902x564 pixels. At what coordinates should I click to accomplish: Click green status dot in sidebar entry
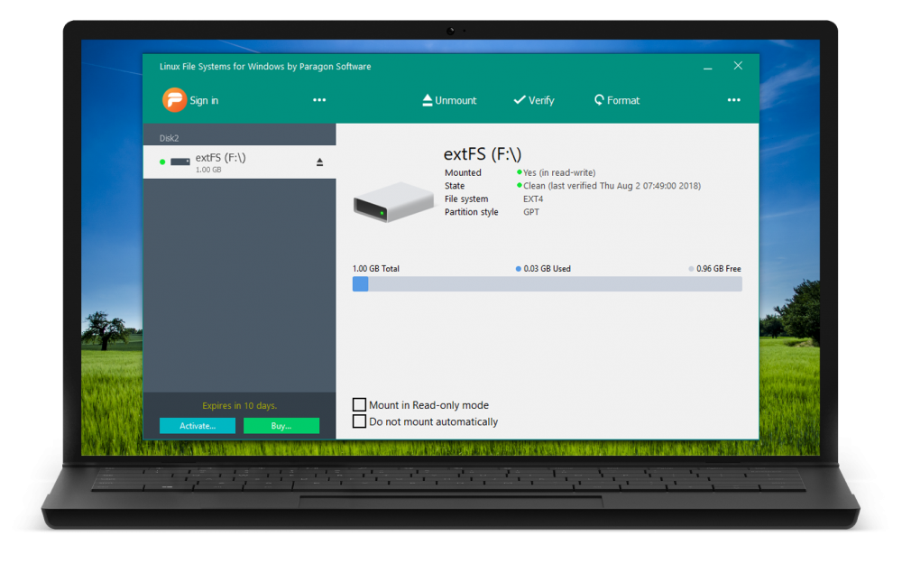click(162, 162)
